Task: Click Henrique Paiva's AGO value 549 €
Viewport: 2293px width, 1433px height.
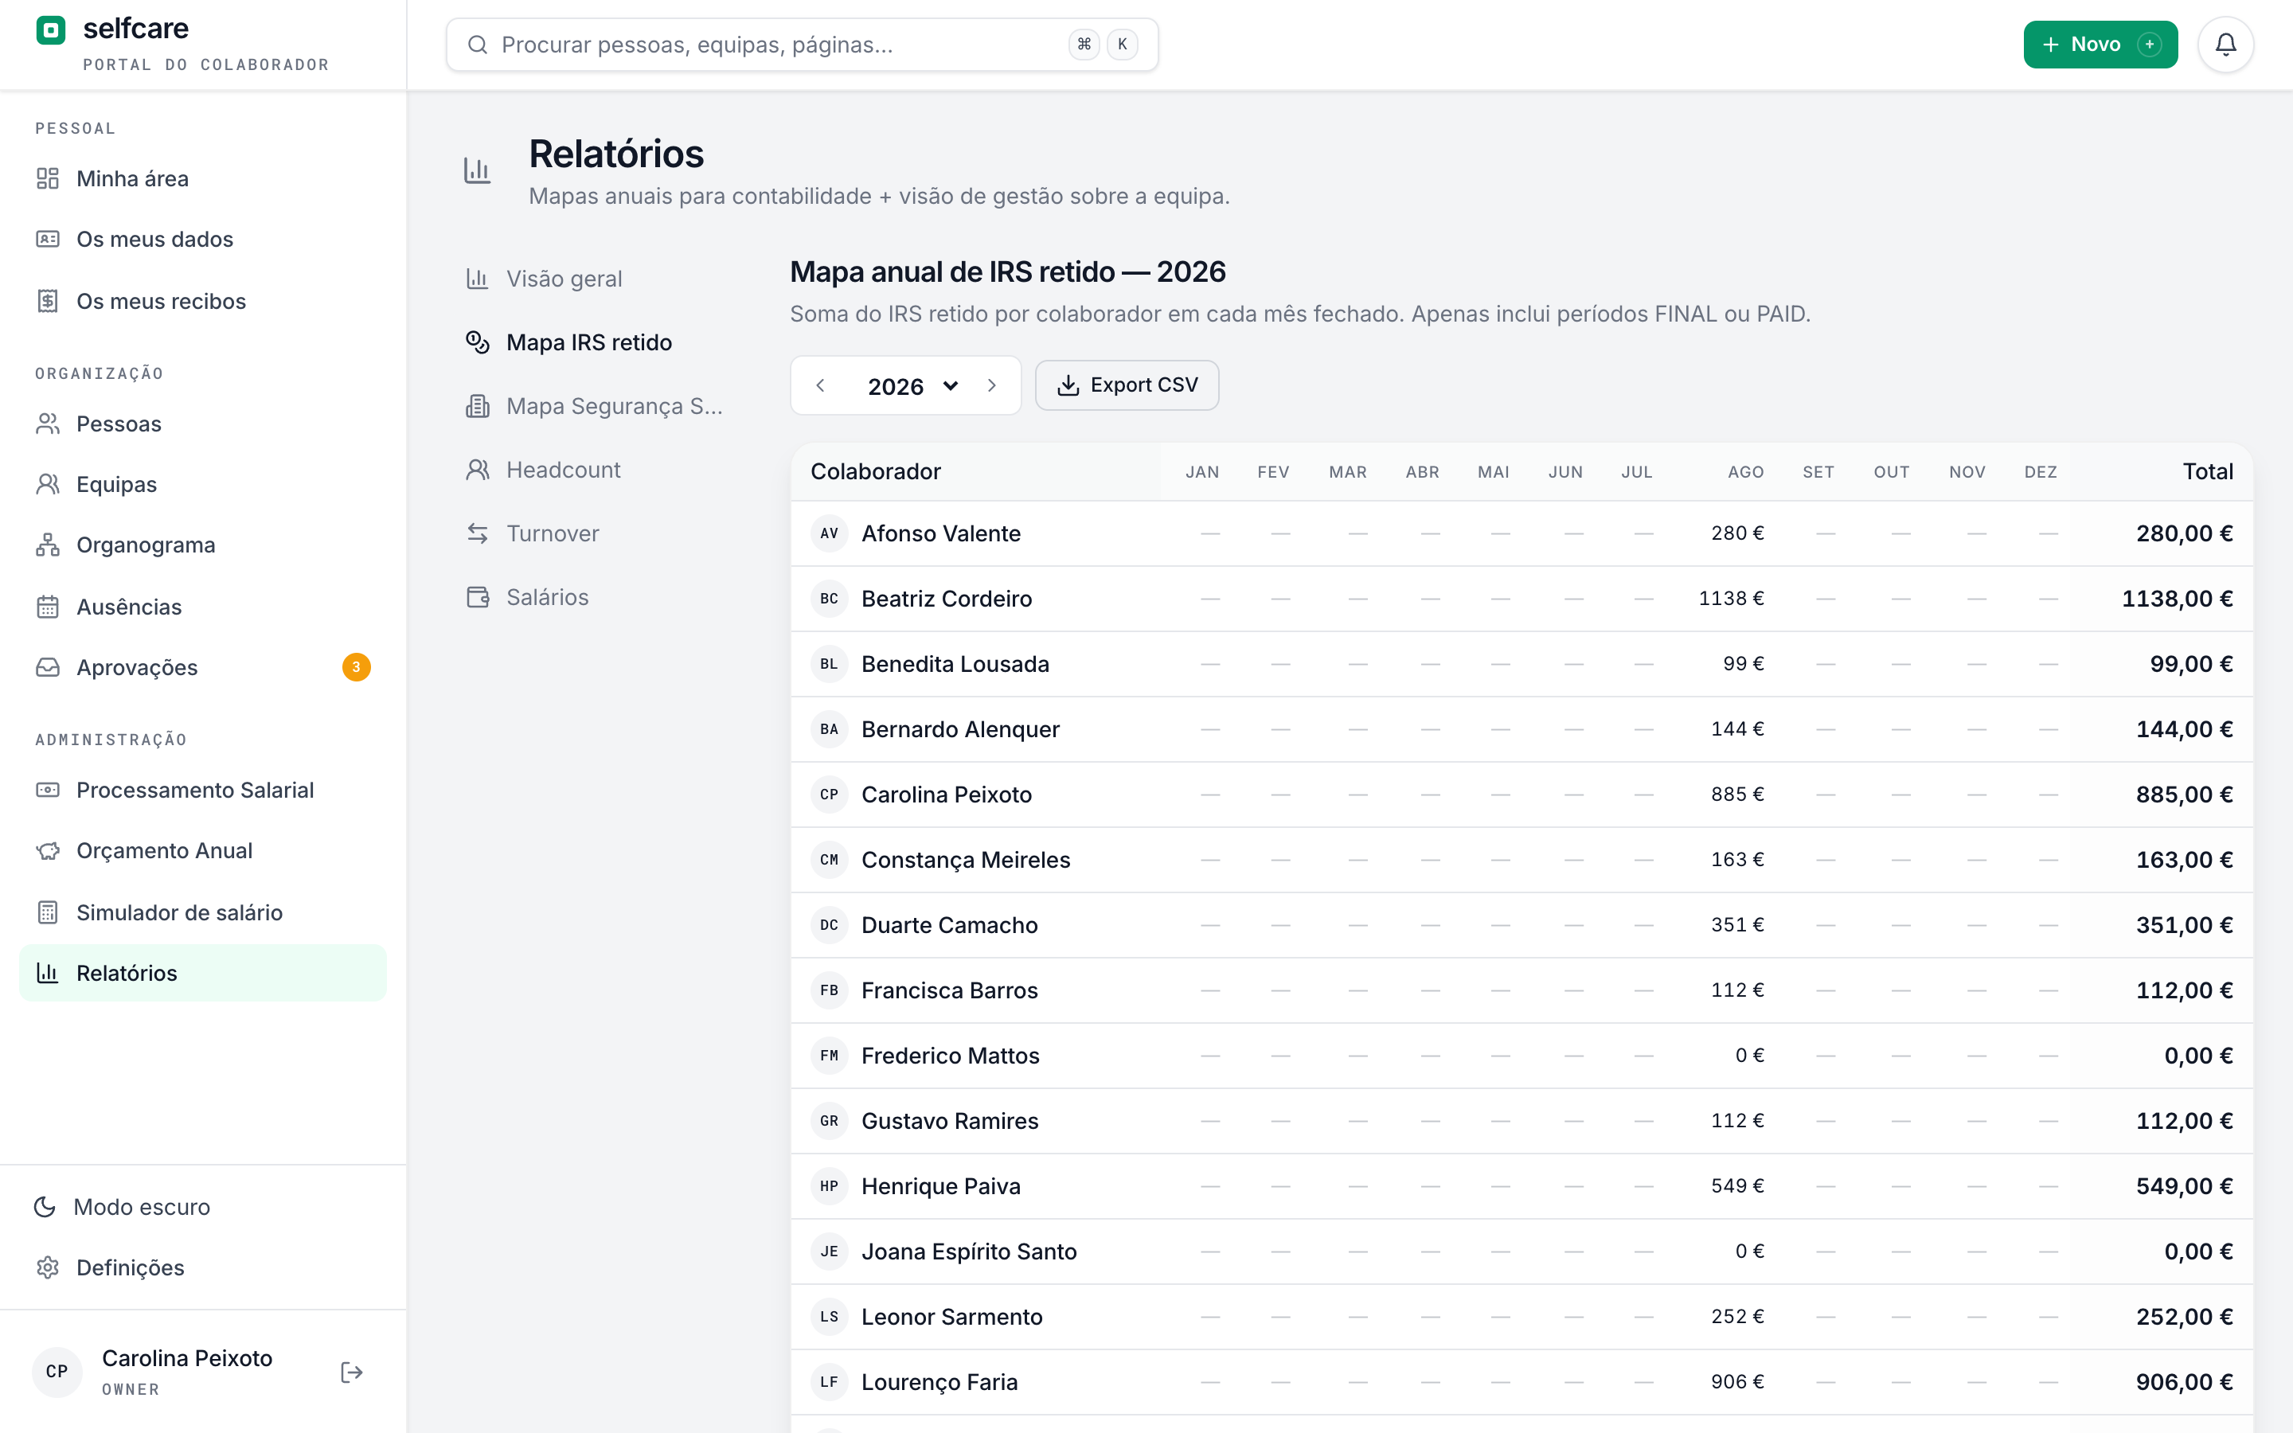Action: tap(1736, 1185)
